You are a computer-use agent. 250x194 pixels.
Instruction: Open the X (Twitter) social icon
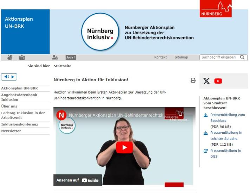click(x=206, y=81)
